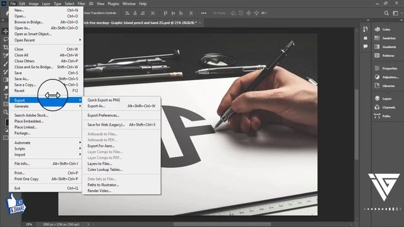404x227 pixels.
Task: Select the Zoom tool
Action: [x=6, y=112]
